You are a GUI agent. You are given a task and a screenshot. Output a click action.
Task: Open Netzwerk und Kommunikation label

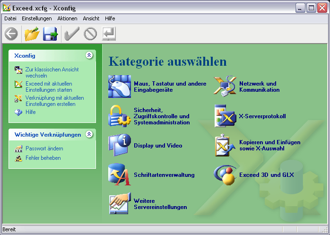(x=260, y=87)
